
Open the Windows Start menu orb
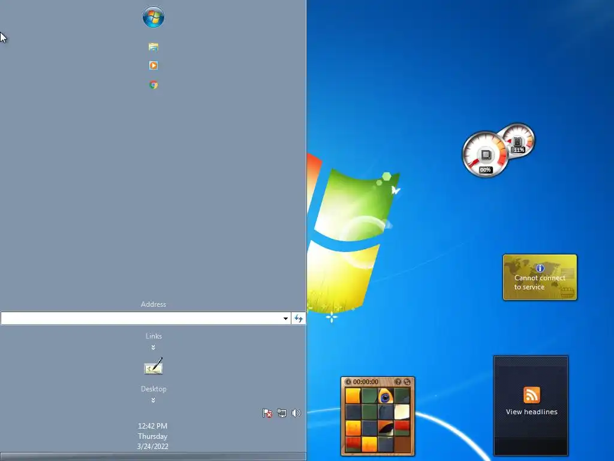tap(153, 17)
